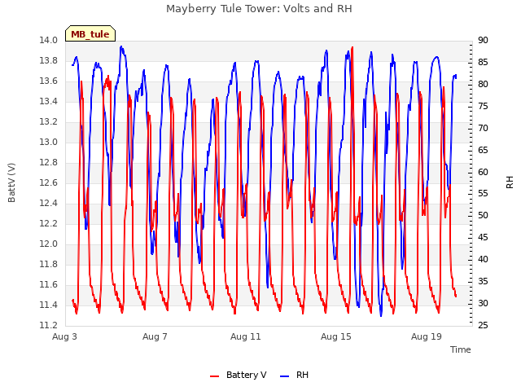
Task: Click the 70 RH axis value
Action: pos(483,128)
